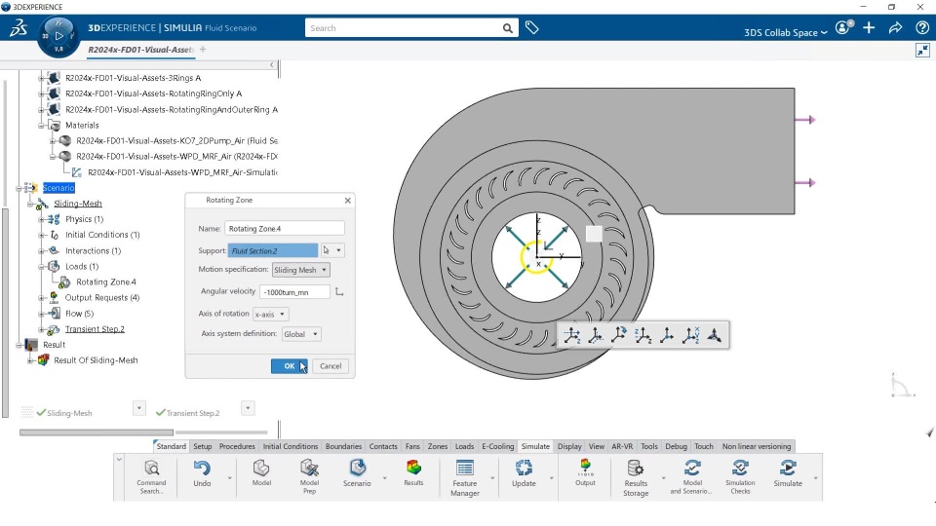Screen dimensions: 936x526
Task: Click the first axis-system icon in floating toolbar
Action: [572, 335]
